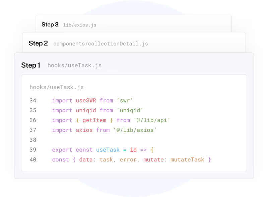This screenshot has width=268, height=197.
Task: Click the '@/lib/axios' import path
Action: pos(135,130)
